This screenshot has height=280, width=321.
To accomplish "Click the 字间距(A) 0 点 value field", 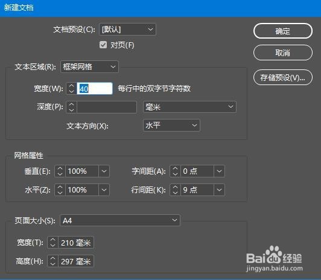I will tap(197, 171).
